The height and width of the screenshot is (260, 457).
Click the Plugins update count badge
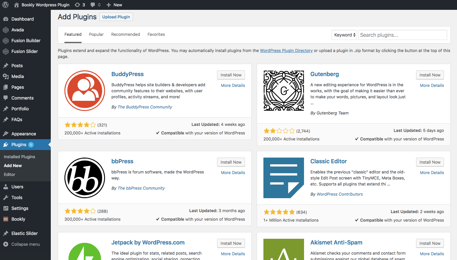click(x=31, y=145)
